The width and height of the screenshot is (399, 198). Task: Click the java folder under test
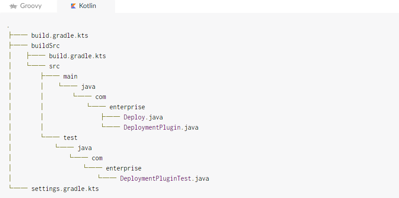(84, 148)
